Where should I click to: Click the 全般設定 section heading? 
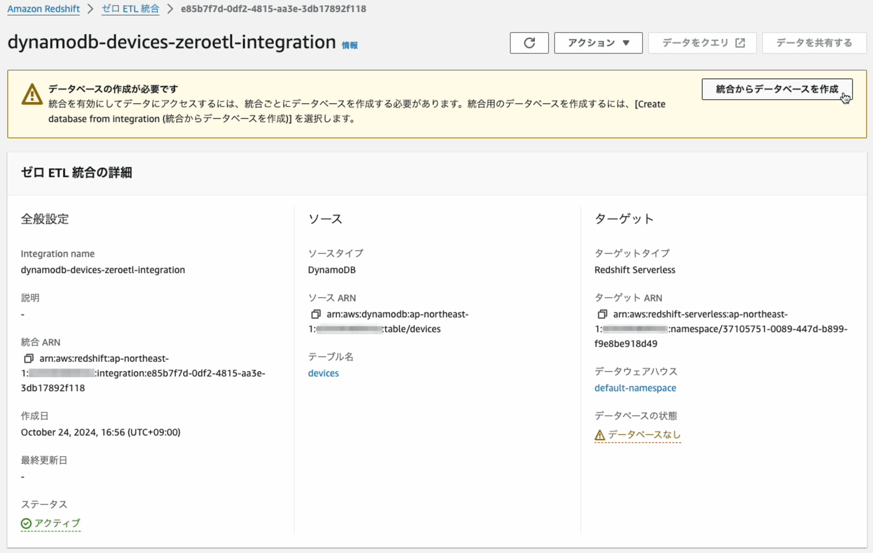pyautogui.click(x=45, y=219)
